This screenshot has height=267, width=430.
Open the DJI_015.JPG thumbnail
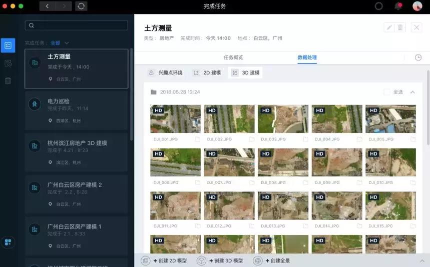click(x=390, y=205)
